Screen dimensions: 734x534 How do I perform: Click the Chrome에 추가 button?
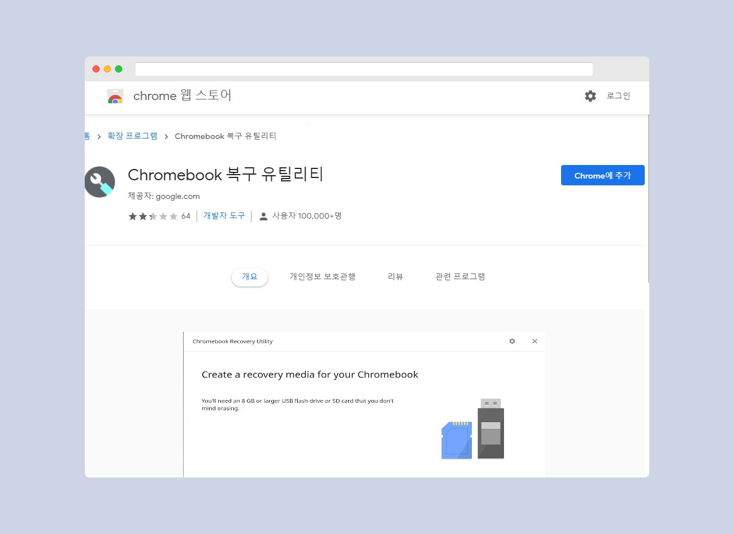click(602, 175)
